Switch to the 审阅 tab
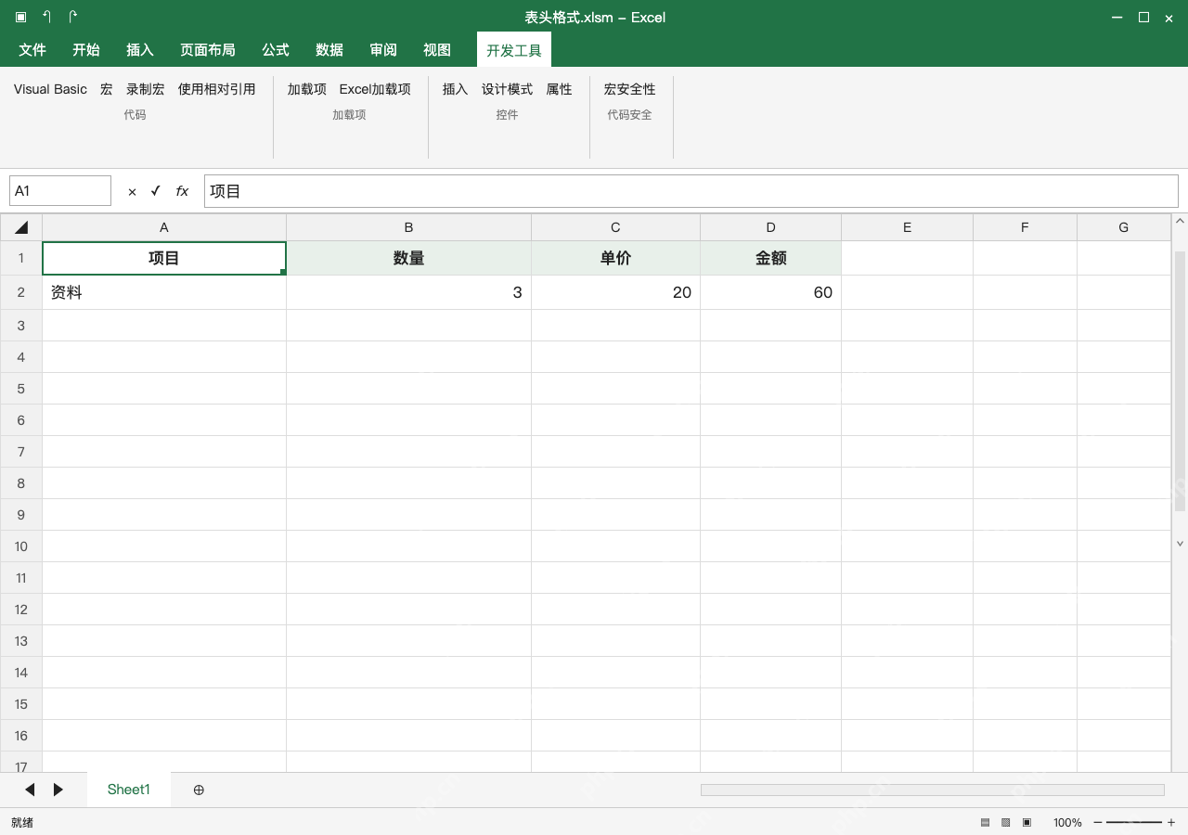The width and height of the screenshot is (1188, 835). [383, 50]
